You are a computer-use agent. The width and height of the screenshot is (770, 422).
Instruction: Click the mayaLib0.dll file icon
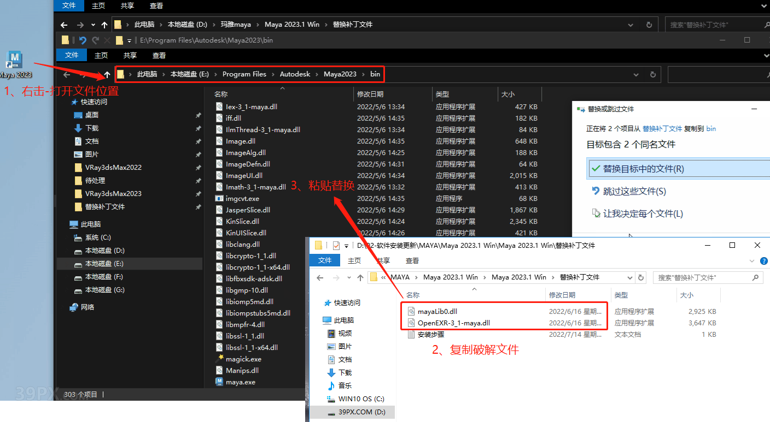click(x=412, y=312)
